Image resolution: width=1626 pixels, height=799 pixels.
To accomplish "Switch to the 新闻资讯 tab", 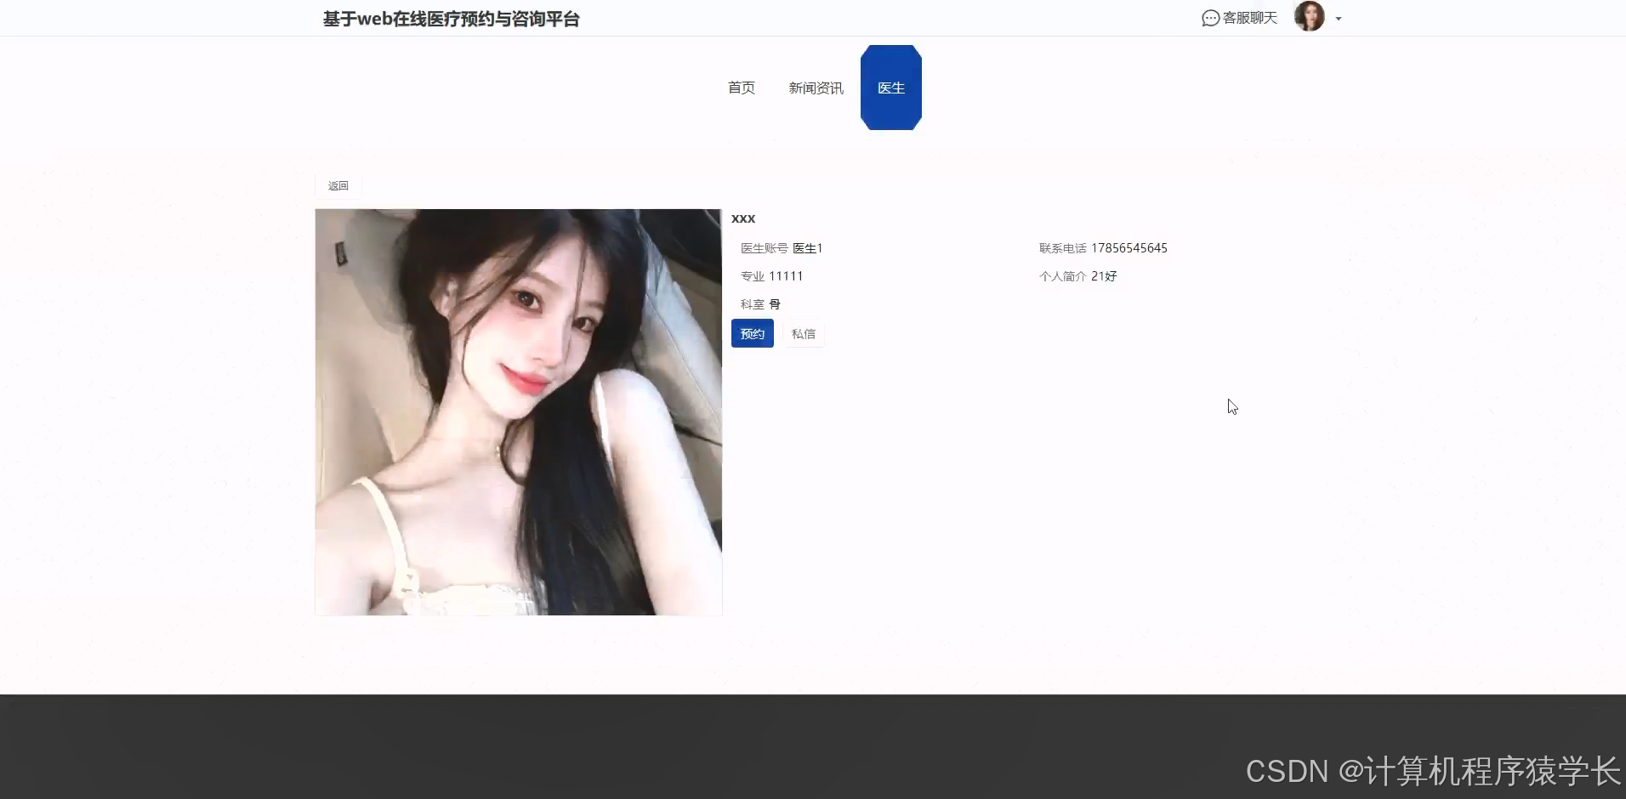I will point(815,88).
